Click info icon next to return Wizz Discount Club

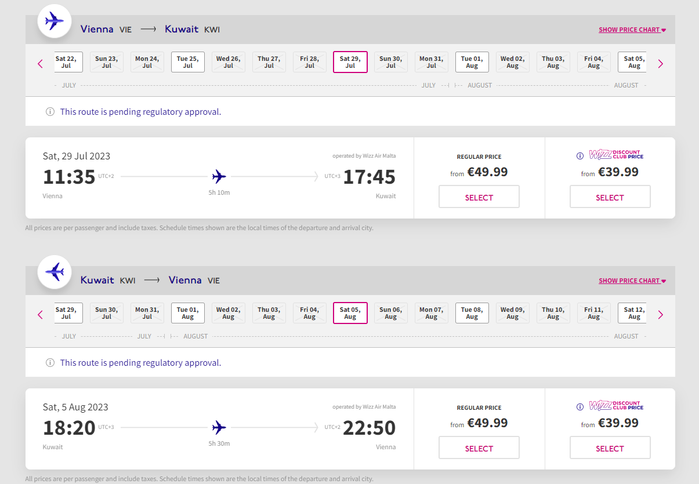click(x=580, y=407)
